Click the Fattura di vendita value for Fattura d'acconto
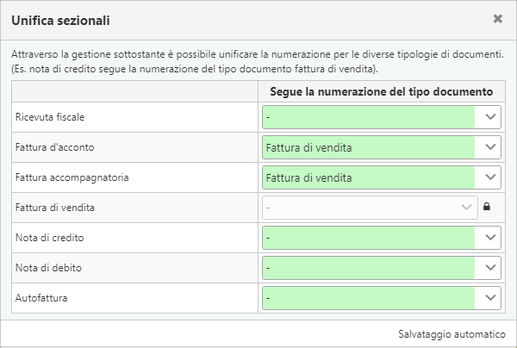Image resolution: width=517 pixels, height=348 pixels. coord(309,147)
